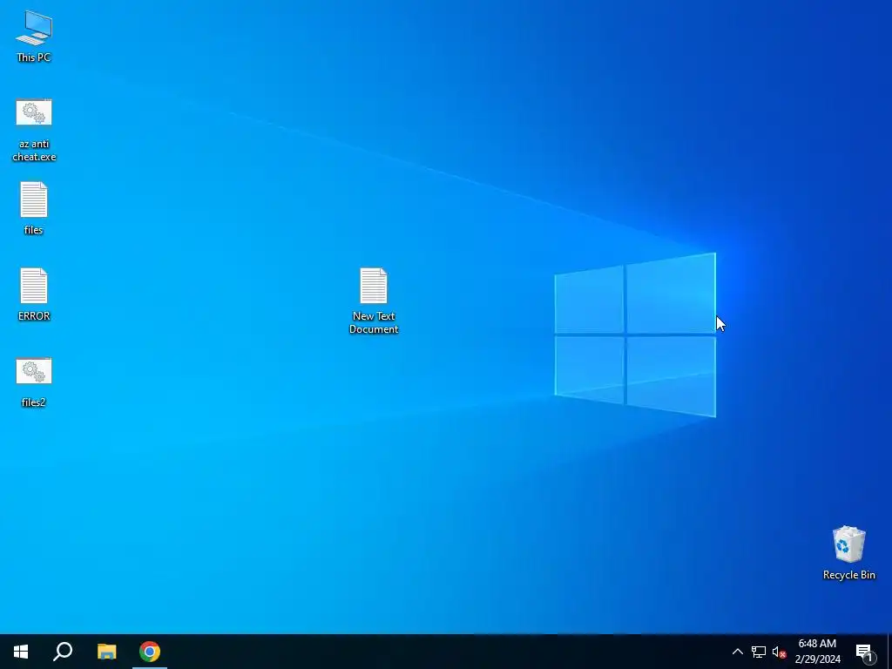892x669 pixels.
Task: Click the 'az anti cheat.exe' label
Action: coord(34,150)
